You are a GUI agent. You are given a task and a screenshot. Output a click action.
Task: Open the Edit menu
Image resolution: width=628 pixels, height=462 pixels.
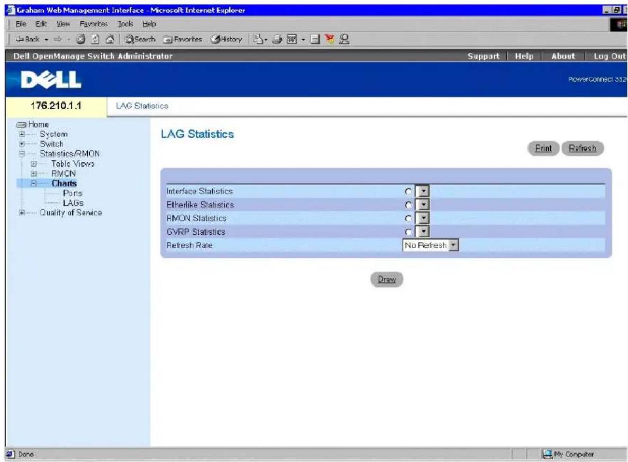pyautogui.click(x=41, y=24)
